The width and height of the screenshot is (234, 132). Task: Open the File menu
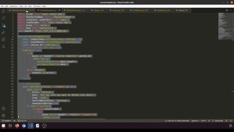point(2,6)
